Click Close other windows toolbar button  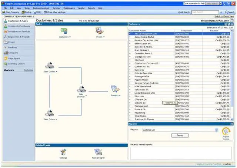coord(55,12)
